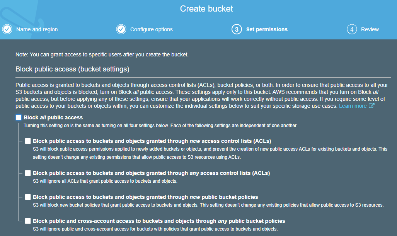Check Block access through new ACLs
Screen dimensions: 397x236
28,141
